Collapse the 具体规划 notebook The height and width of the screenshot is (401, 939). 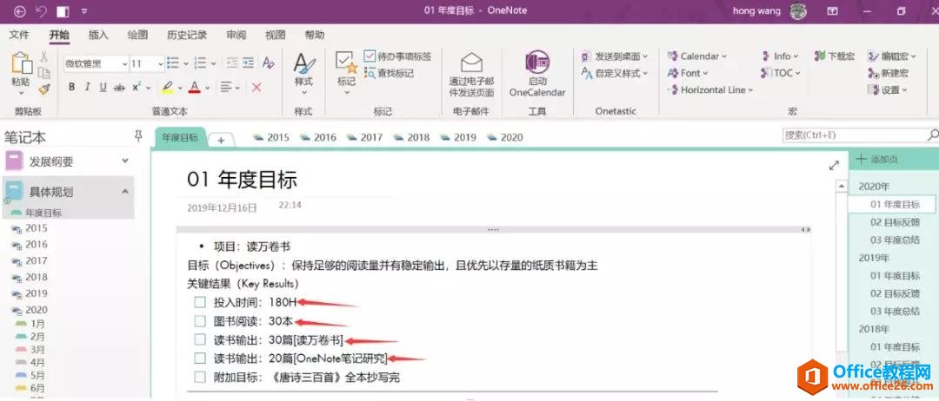[x=124, y=192]
